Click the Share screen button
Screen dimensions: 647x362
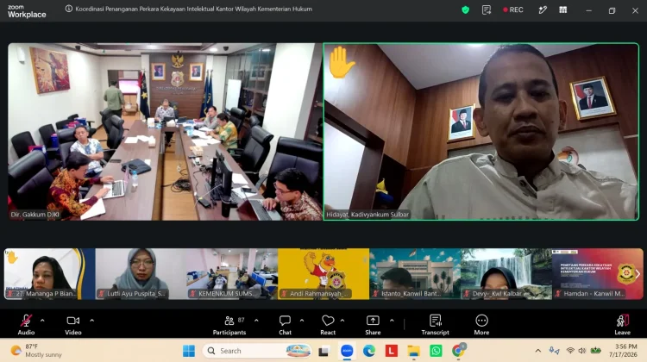click(373, 324)
